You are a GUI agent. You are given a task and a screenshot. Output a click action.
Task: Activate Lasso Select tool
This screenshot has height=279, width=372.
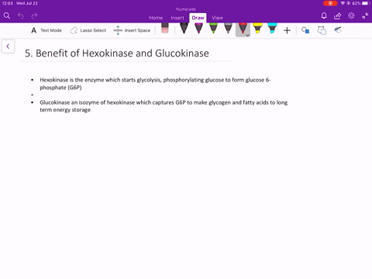88,30
